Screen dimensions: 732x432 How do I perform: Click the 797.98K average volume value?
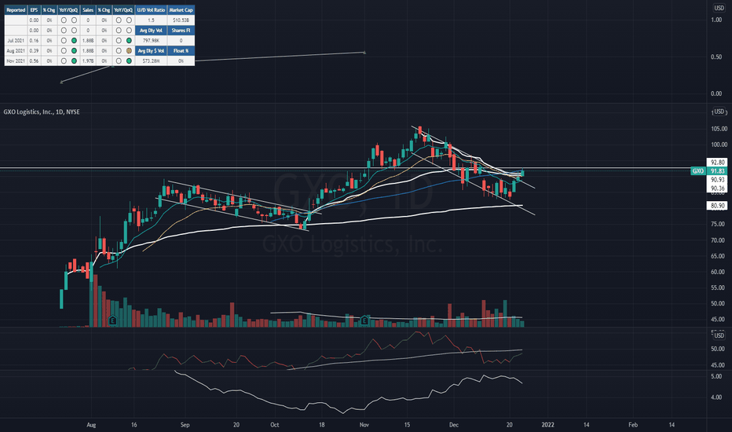[x=151, y=41]
